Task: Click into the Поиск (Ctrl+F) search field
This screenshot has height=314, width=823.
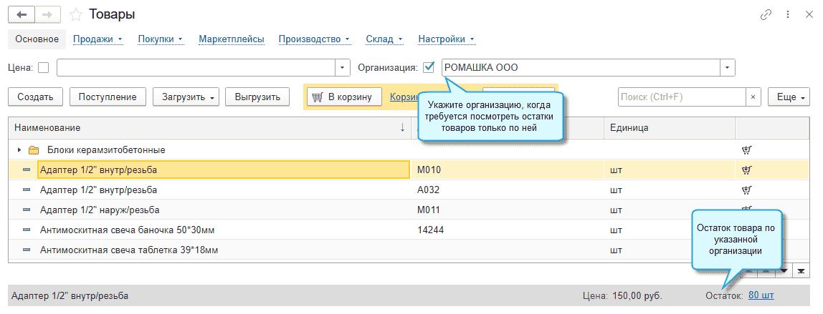Action: coord(682,97)
